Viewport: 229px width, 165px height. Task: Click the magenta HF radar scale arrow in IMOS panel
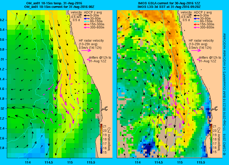coord(196,51)
